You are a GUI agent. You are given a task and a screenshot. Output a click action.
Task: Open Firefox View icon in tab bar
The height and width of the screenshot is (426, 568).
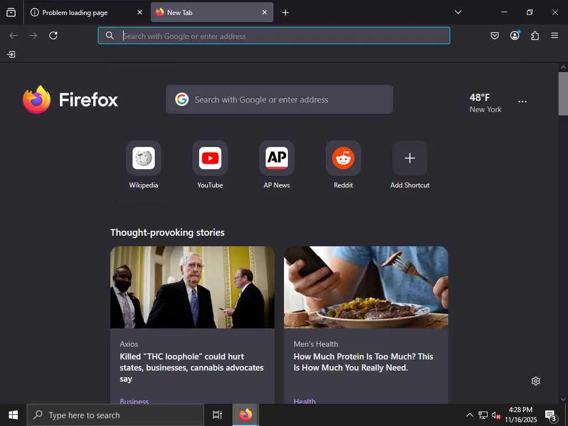(x=11, y=12)
